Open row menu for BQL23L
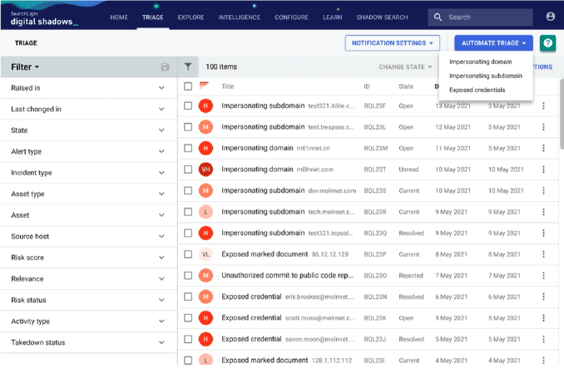This screenshot has width=564, height=373. pos(543,127)
